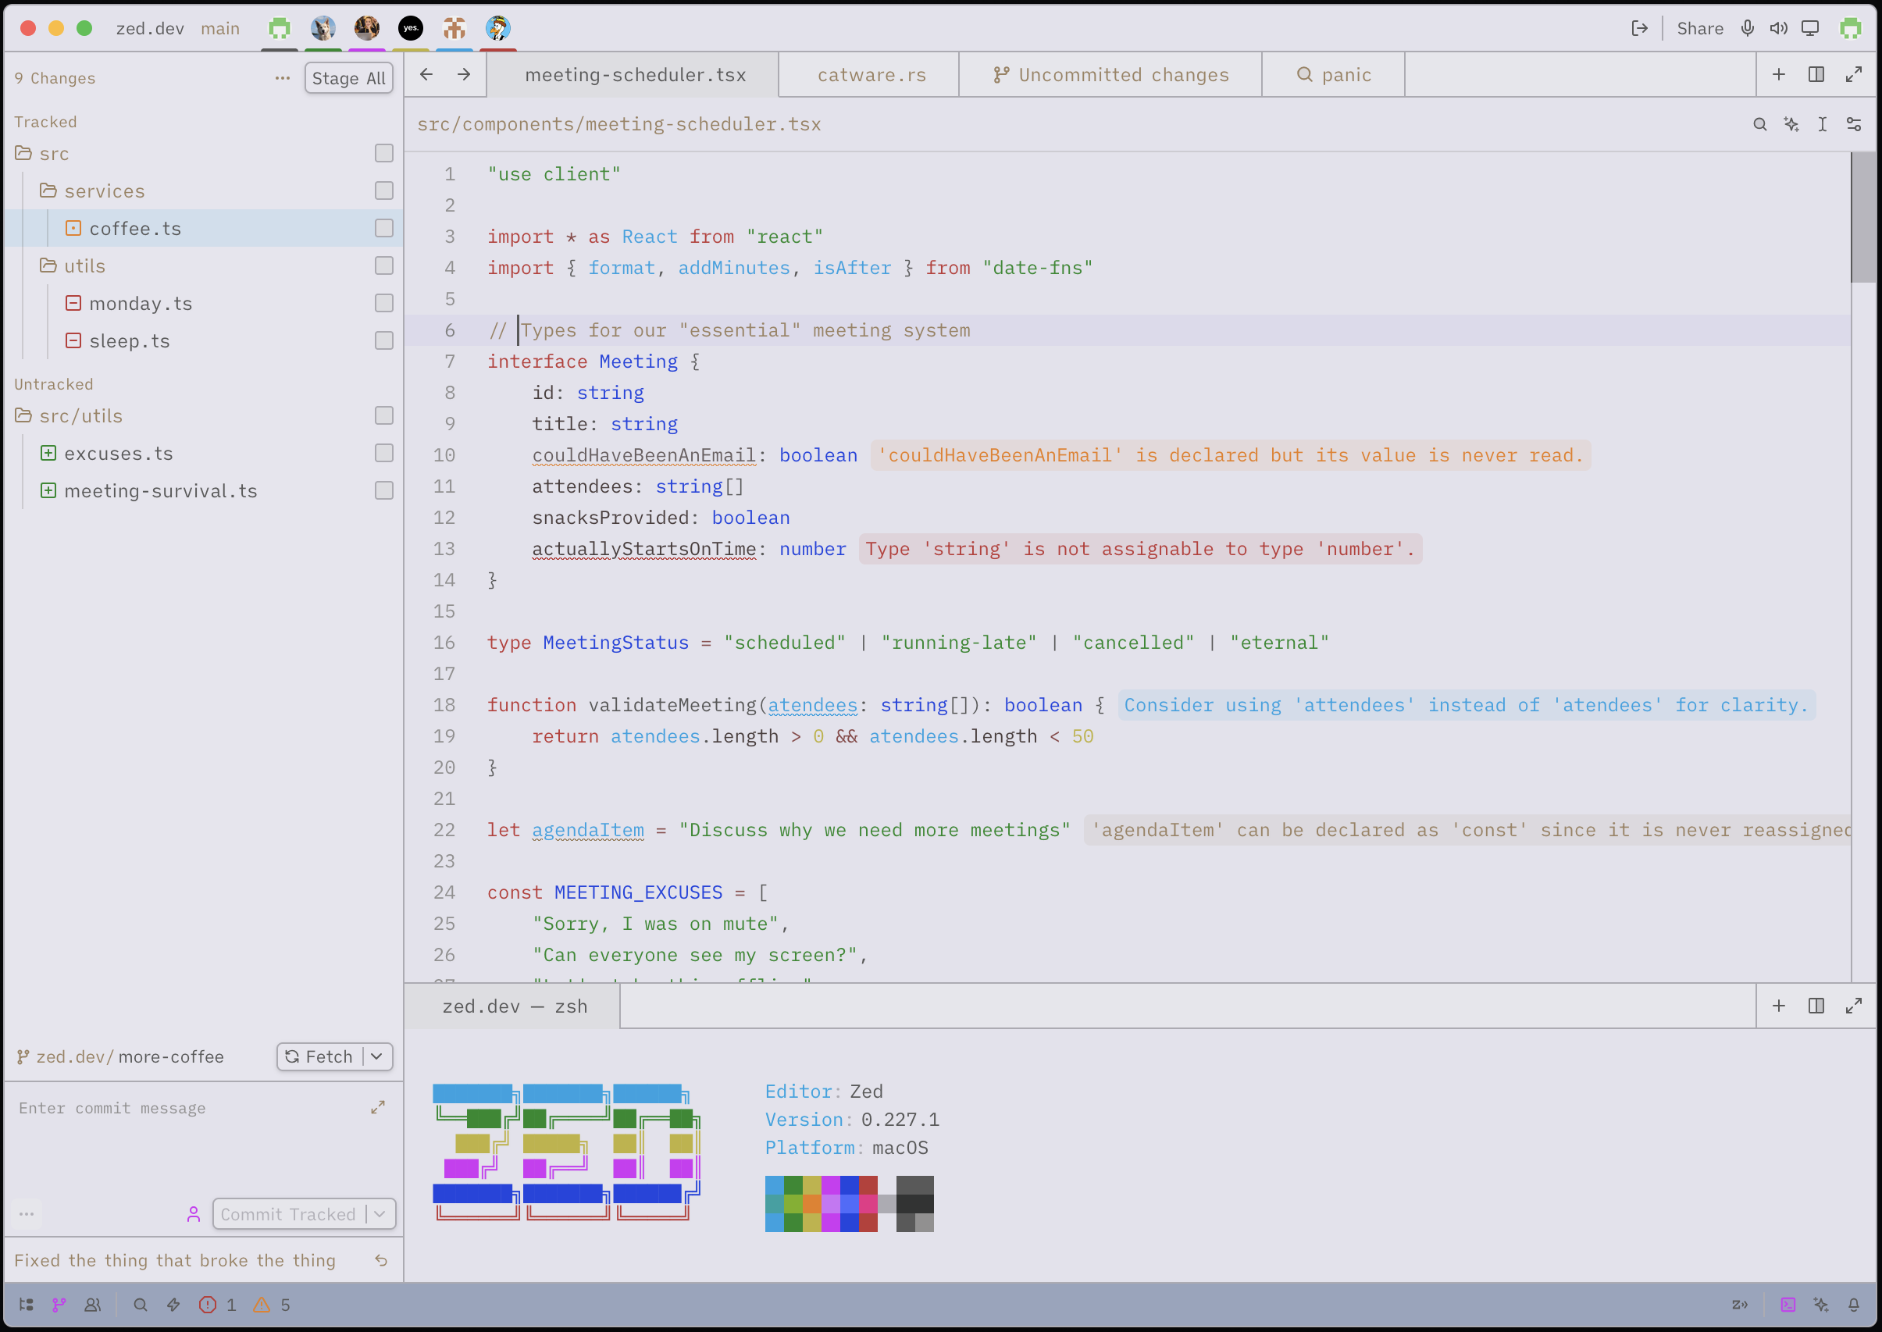
Task: Stage the monday.ts checkbox
Action: [384, 303]
